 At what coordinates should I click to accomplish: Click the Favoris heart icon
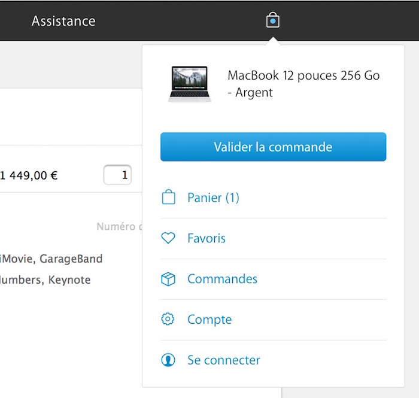(x=168, y=238)
